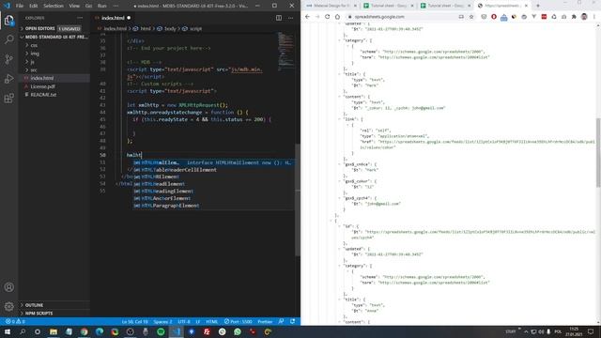Open the Accounts menu in activity bar
Image resolution: width=601 pixels, height=338 pixels.
click(x=8, y=287)
